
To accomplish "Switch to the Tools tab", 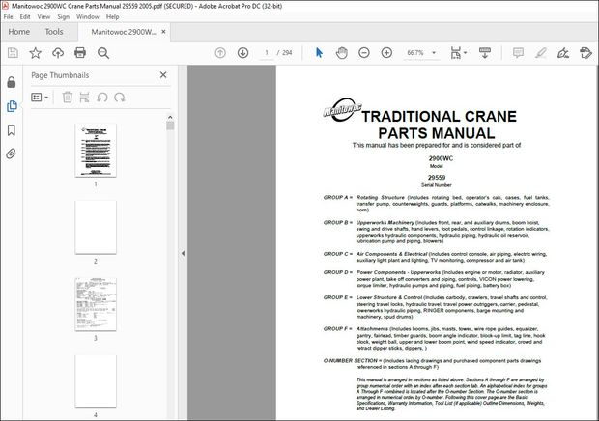I will tap(54, 32).
